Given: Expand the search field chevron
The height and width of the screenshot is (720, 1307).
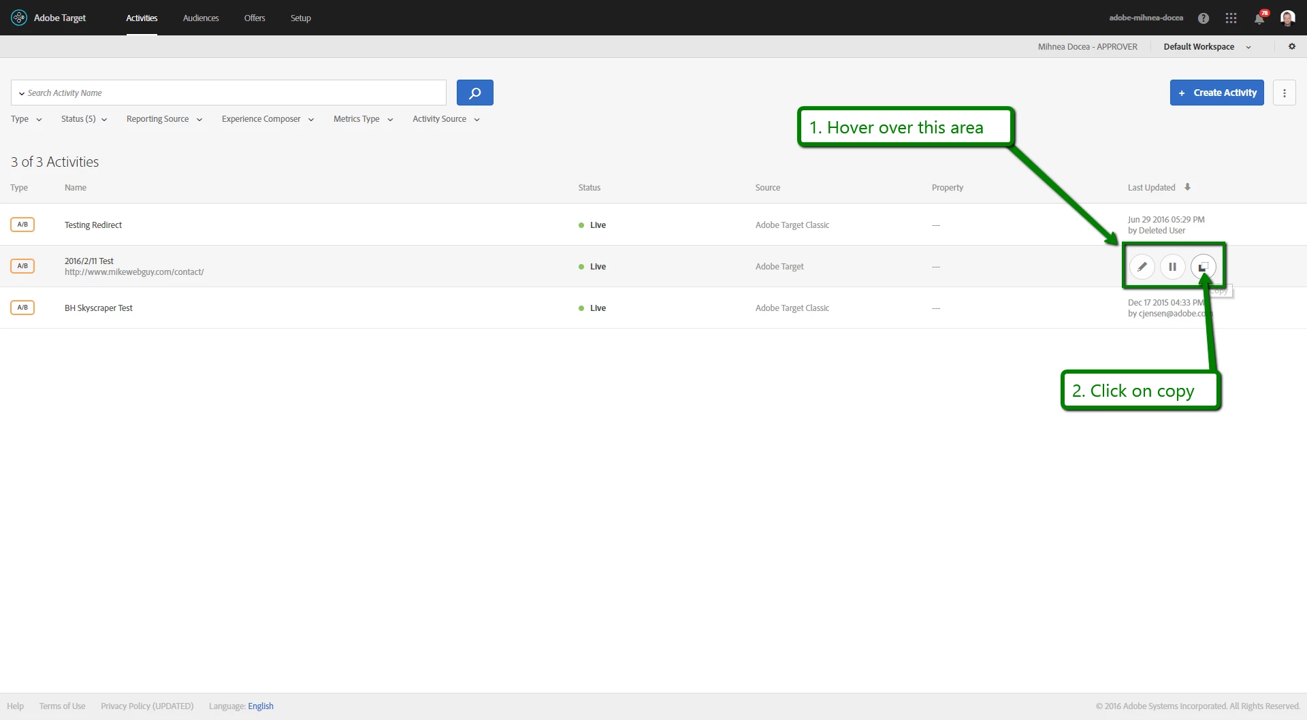Looking at the screenshot, I should (x=22, y=93).
